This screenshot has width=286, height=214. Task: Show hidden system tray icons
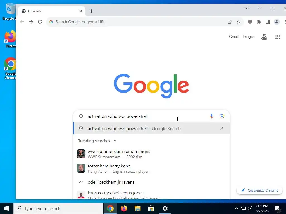(x=236, y=208)
